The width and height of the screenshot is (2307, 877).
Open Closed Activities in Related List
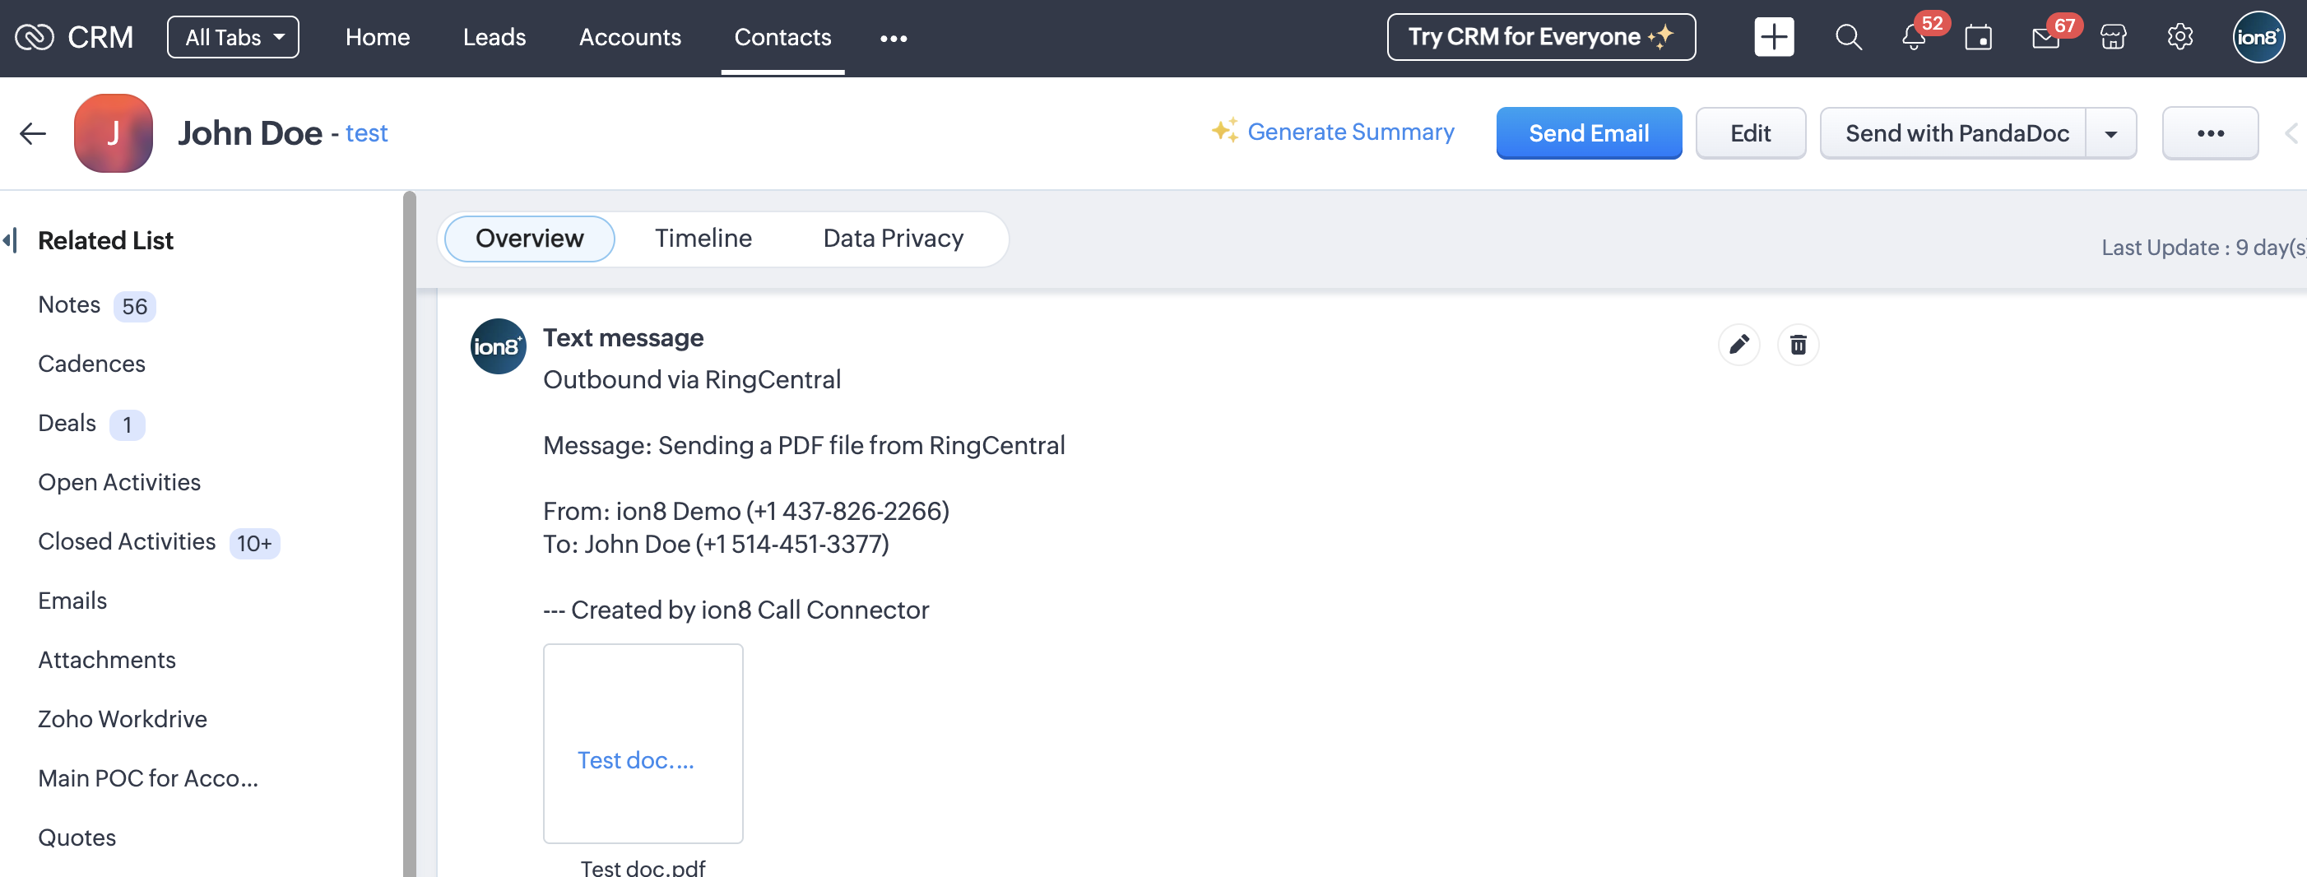pos(126,541)
